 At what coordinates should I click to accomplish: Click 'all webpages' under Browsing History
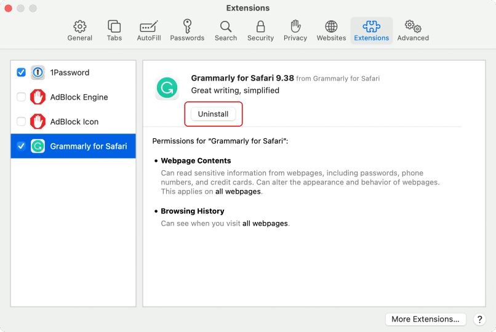click(x=265, y=224)
